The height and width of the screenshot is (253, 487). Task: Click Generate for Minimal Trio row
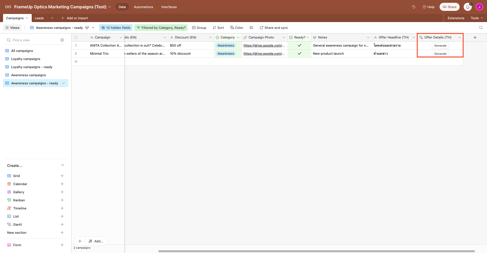(x=440, y=54)
